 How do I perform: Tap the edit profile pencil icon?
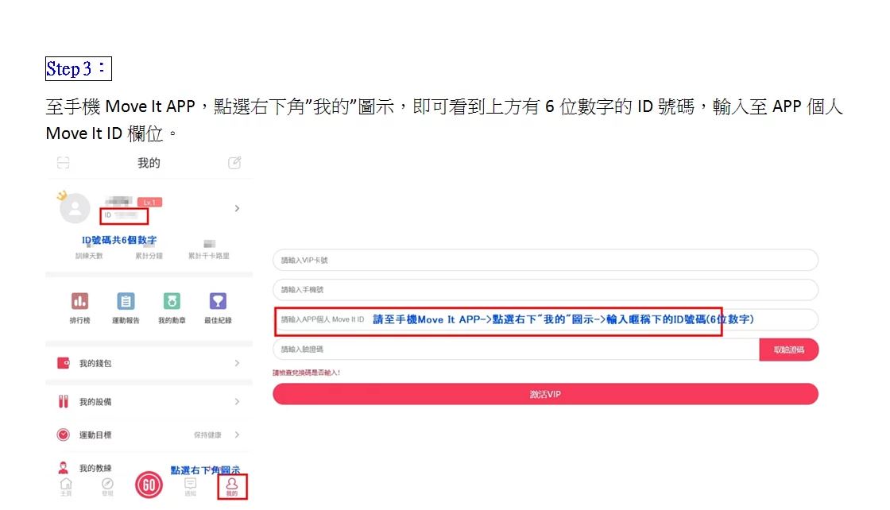pyautogui.click(x=234, y=163)
